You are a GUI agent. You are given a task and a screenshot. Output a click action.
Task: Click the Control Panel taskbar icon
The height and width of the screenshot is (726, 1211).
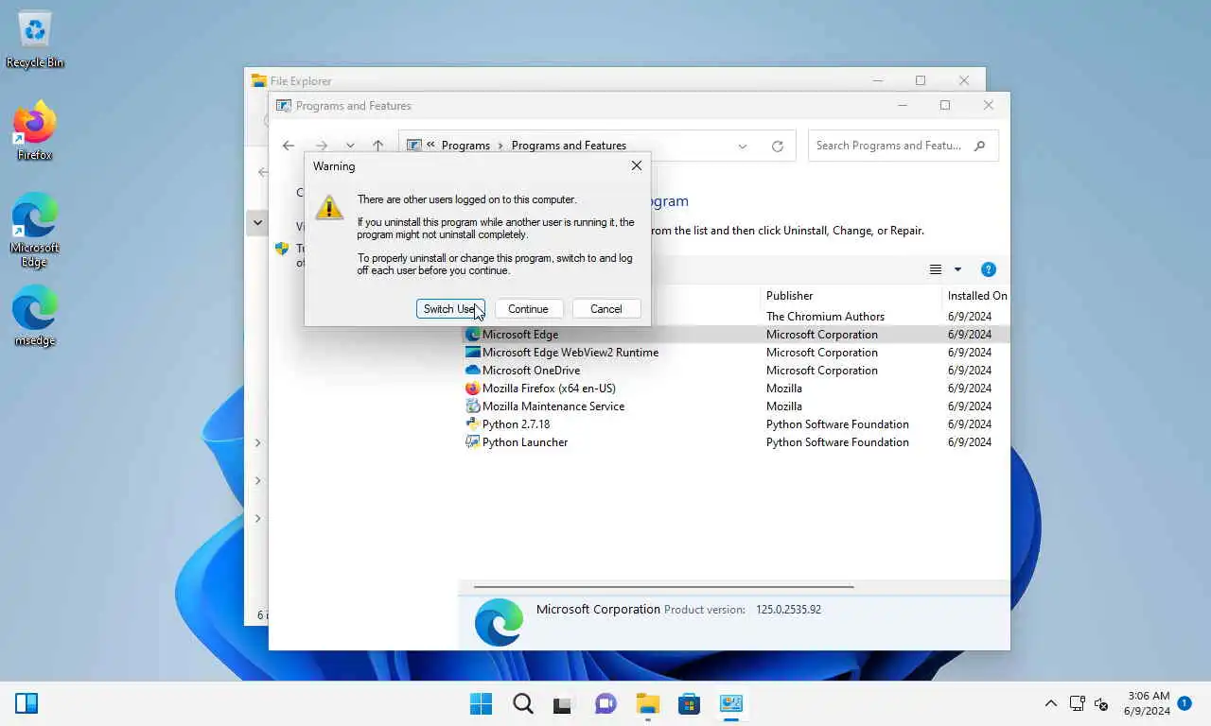[730, 703]
